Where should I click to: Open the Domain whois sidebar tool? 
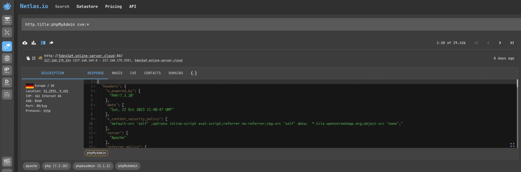[7, 83]
